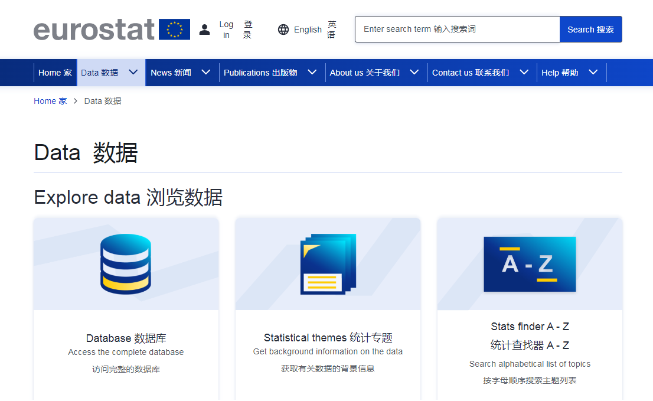Viewport: 653px width, 401px height.
Task: Click the eurostat logo
Action: click(94, 28)
